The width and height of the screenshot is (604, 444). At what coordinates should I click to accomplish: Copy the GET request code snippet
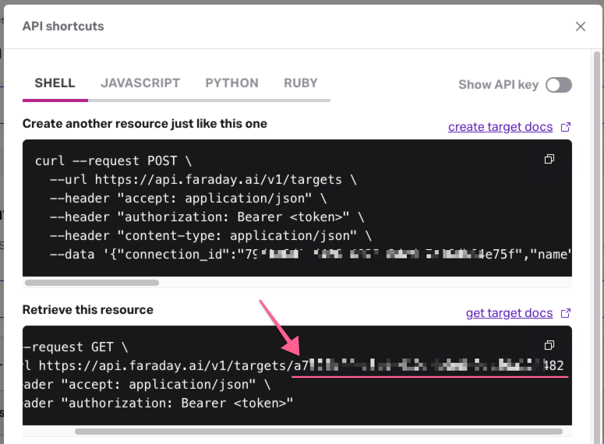pyautogui.click(x=549, y=345)
